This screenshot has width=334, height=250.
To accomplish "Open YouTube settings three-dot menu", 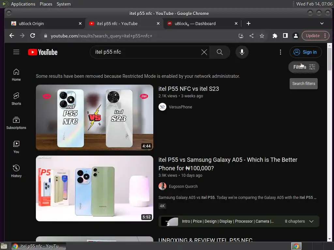I will pyautogui.click(x=280, y=52).
